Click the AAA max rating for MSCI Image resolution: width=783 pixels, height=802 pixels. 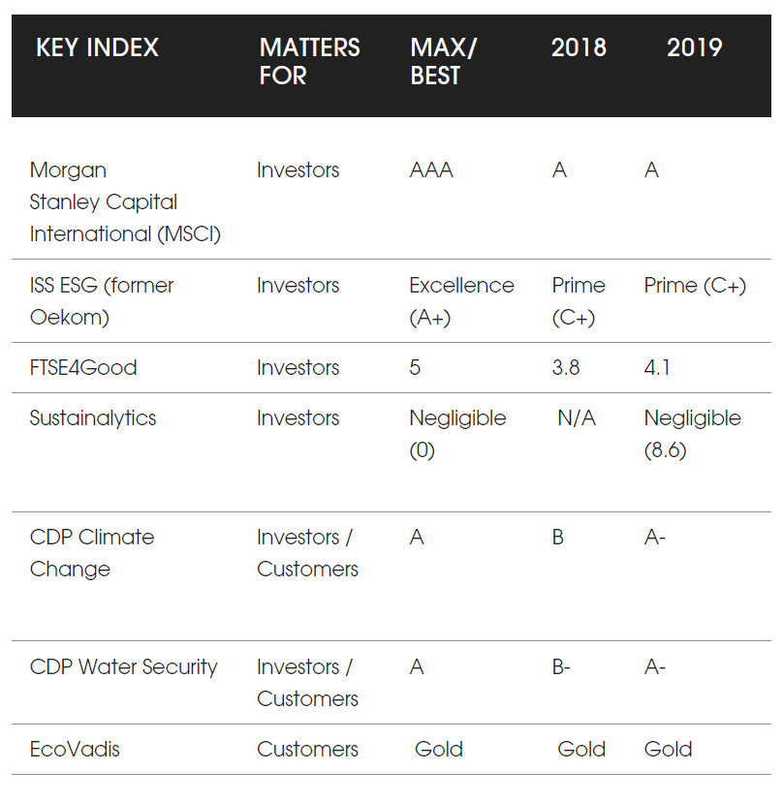pos(431,170)
